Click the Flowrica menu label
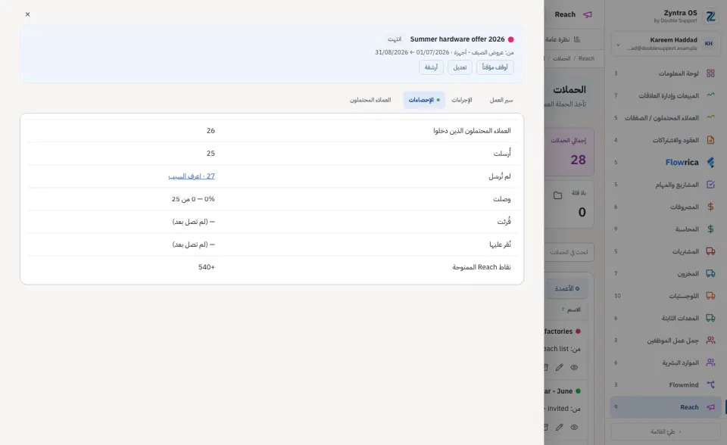The width and height of the screenshot is (727, 445). click(682, 162)
